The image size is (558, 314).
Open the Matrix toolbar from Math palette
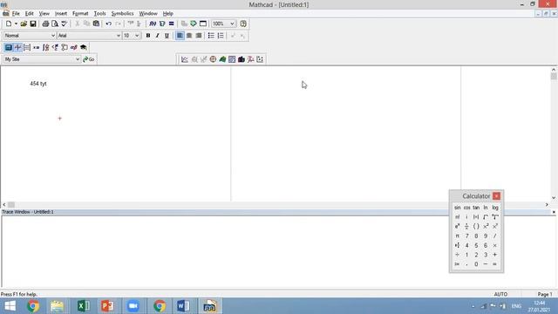coord(27,47)
